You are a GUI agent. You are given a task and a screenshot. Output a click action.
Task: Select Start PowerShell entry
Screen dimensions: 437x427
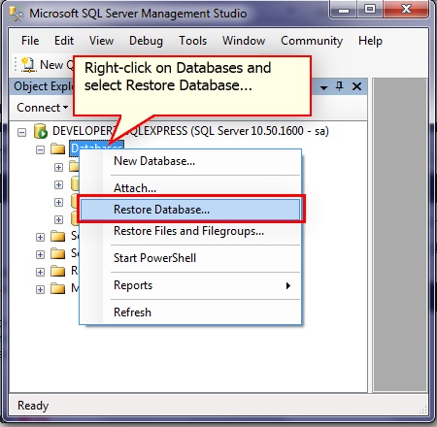pos(190,258)
